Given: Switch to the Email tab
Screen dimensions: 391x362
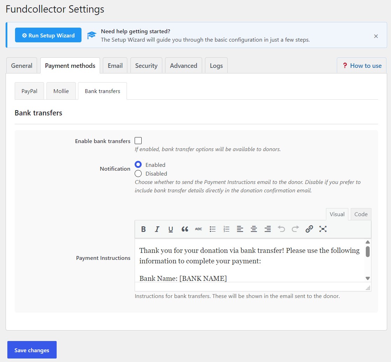Looking at the screenshot, I should (x=115, y=65).
